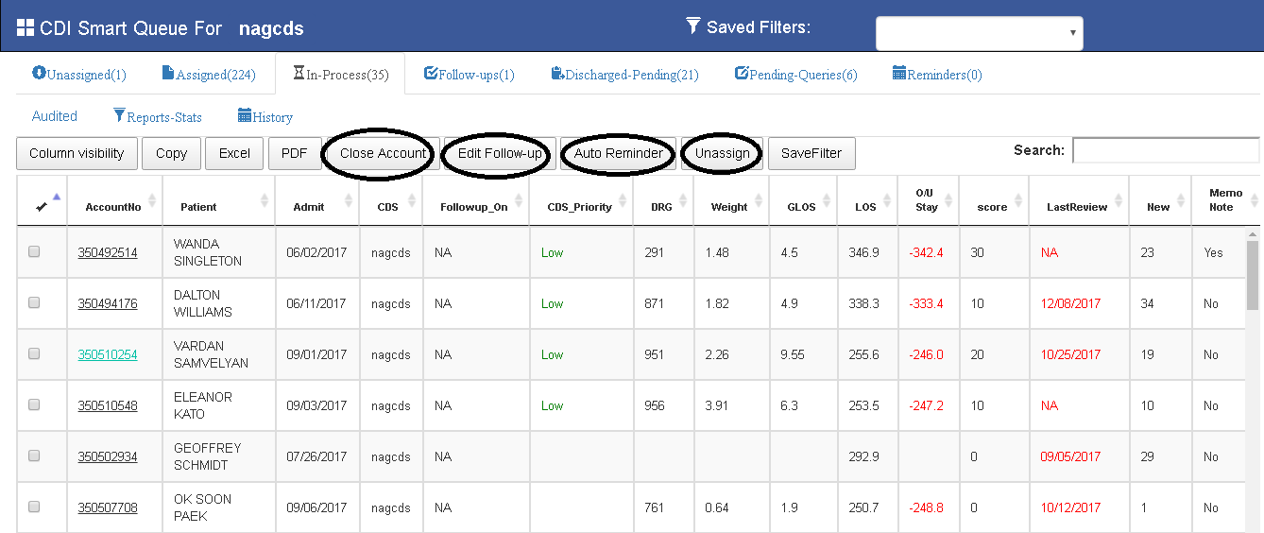Click the Assigned tab document icon

pos(168,73)
